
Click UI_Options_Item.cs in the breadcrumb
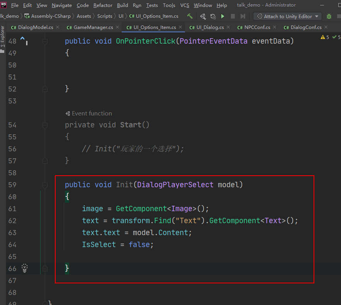pos(154,16)
